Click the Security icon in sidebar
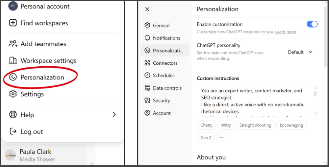This screenshot has height=167, width=329. 147,101
